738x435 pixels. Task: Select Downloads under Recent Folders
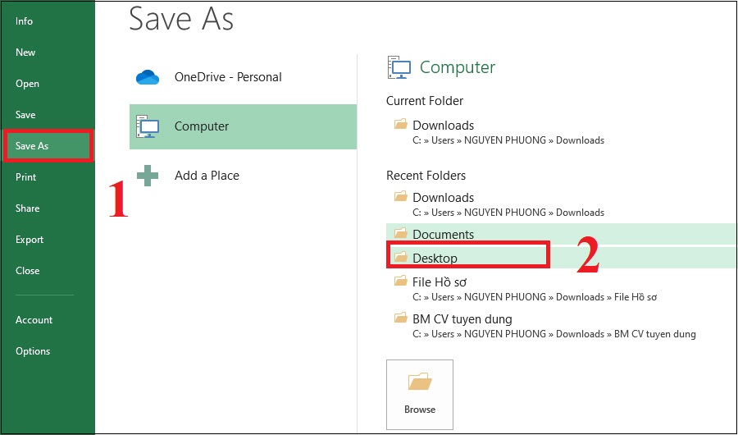click(x=443, y=198)
